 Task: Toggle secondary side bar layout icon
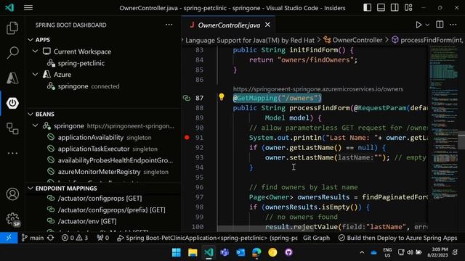[395, 8]
